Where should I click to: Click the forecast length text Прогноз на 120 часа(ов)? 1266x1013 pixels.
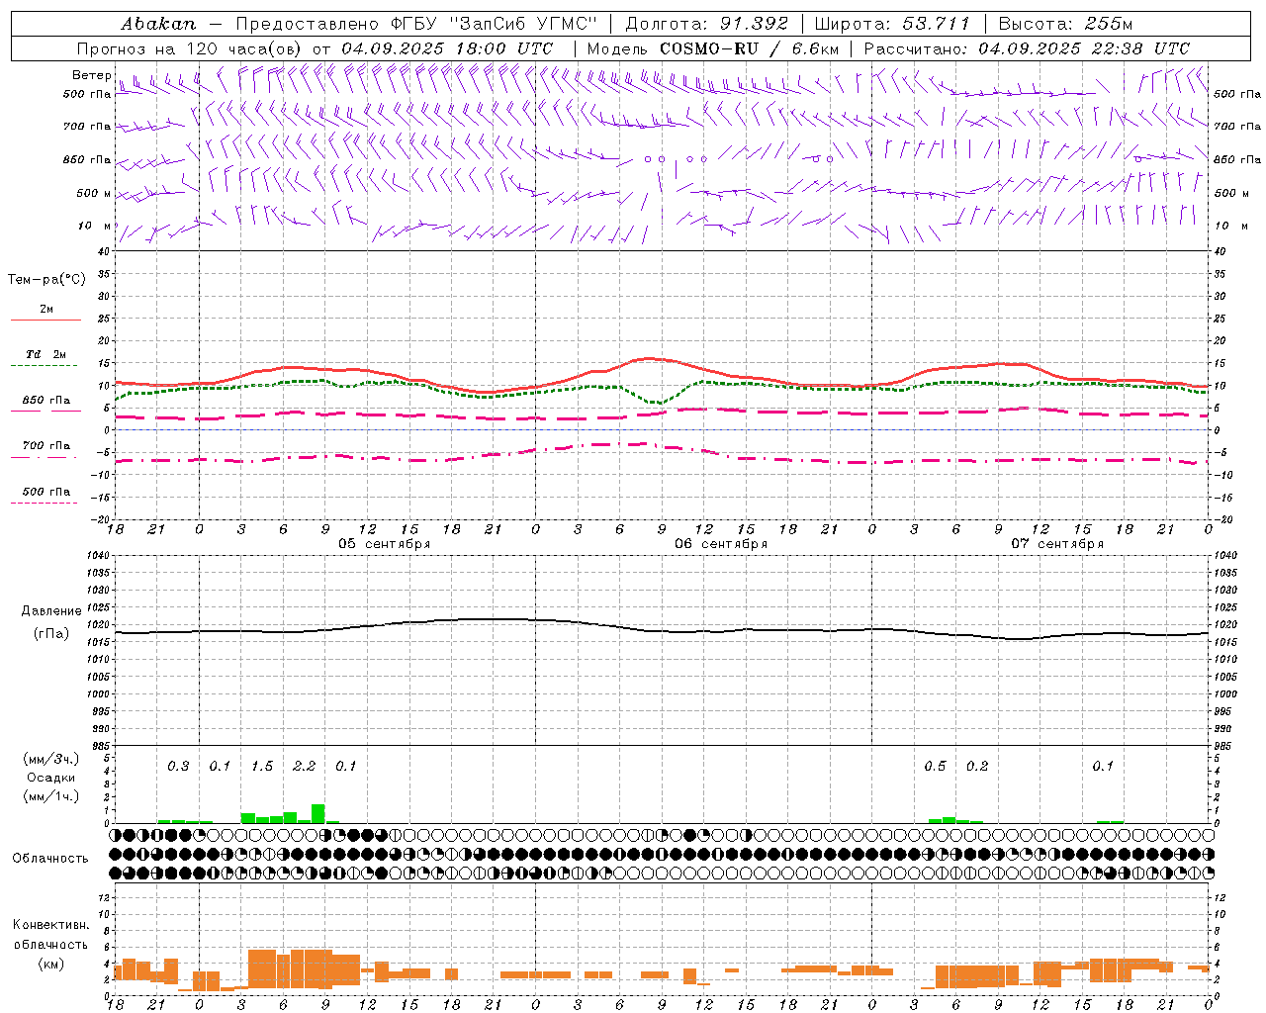[190, 48]
